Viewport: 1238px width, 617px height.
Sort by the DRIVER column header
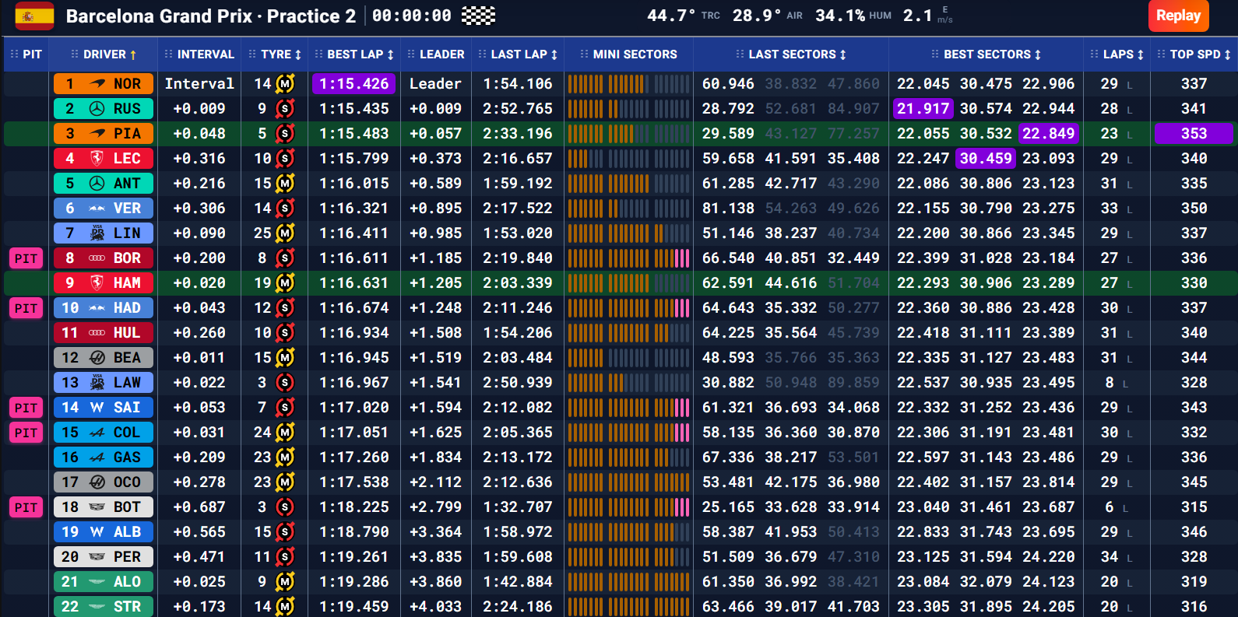(x=104, y=54)
